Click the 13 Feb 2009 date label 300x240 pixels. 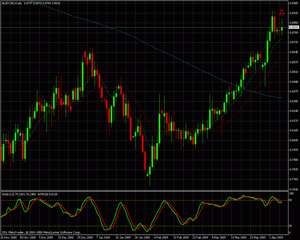coord(181,238)
